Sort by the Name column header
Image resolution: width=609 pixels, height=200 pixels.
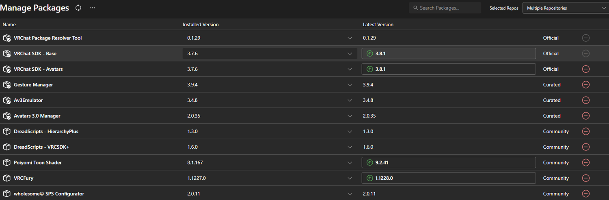pyautogui.click(x=9, y=25)
